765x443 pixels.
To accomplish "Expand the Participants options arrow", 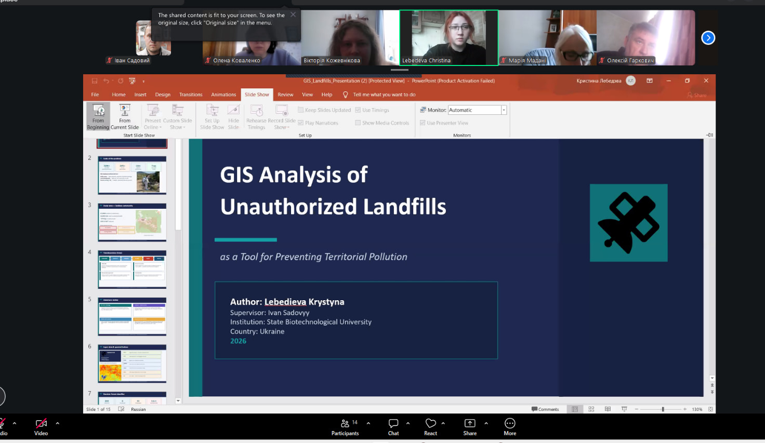I will pos(368,423).
